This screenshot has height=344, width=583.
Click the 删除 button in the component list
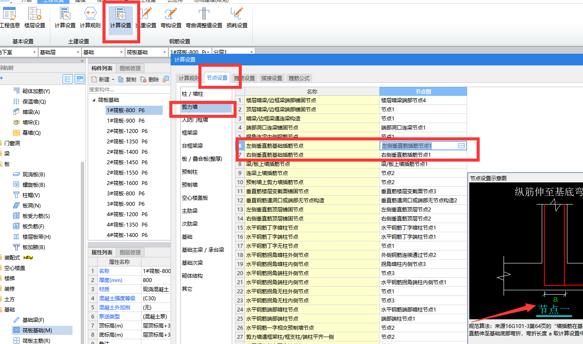click(x=150, y=79)
